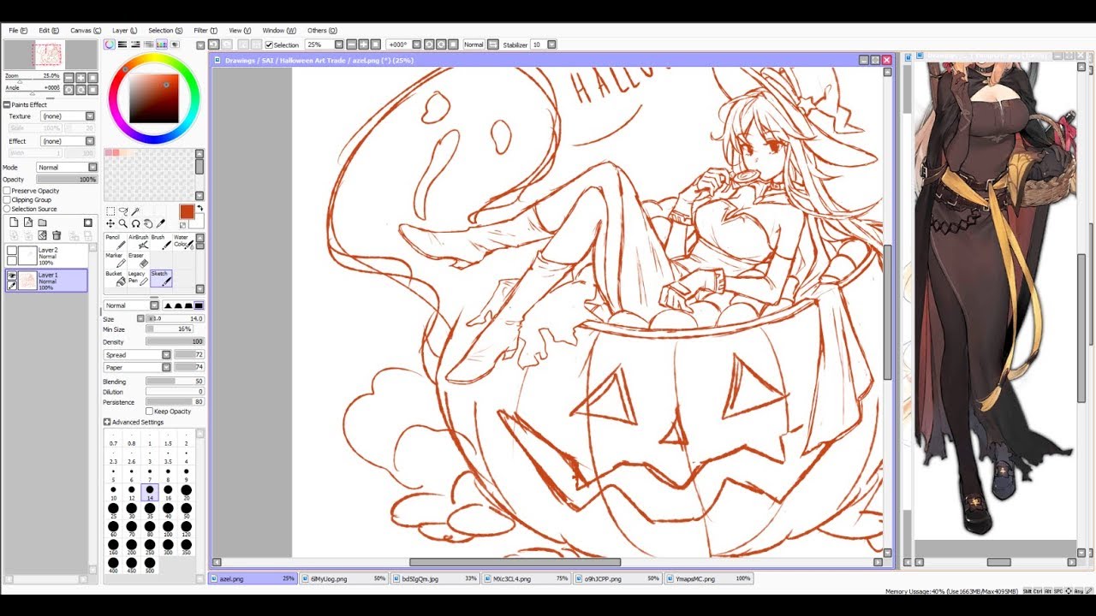Select the Eraser tool
The image size is (1096, 616).
(x=139, y=260)
